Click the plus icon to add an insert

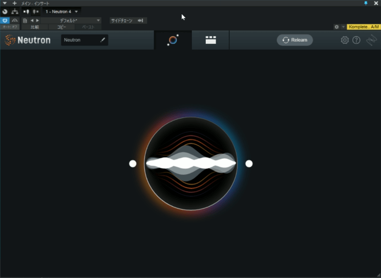15,3
